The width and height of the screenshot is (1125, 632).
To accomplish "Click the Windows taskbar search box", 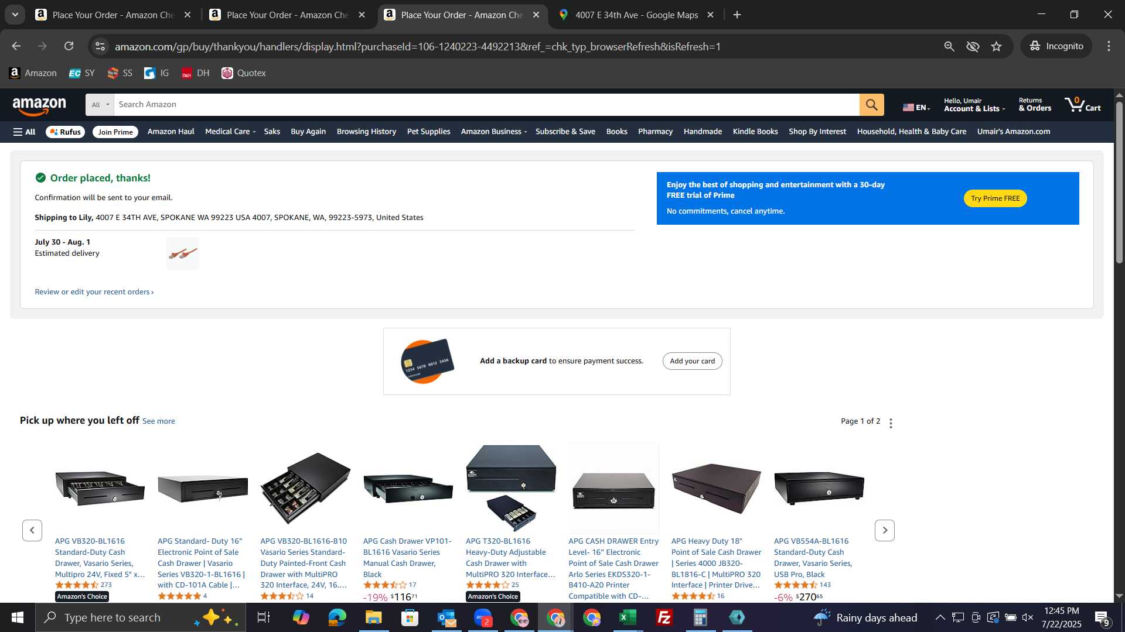I will 141,617.
